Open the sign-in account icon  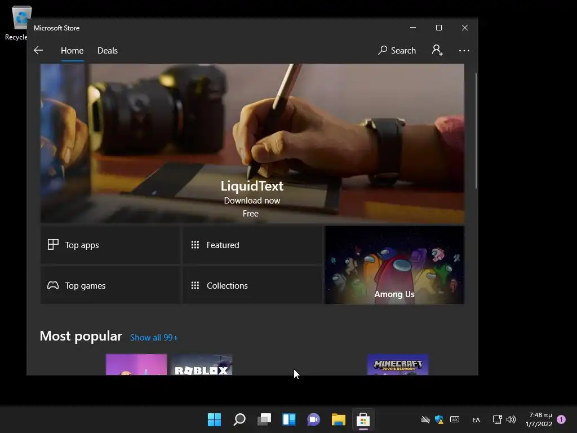[437, 50]
